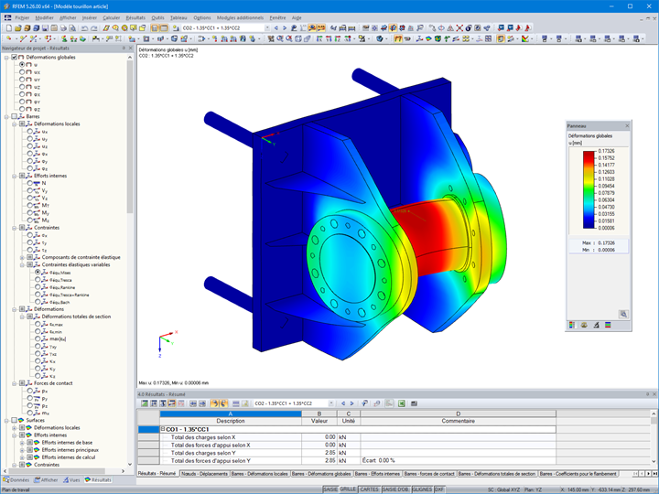
Task: Toggle the highlighted show results icon
Action: coord(312,28)
